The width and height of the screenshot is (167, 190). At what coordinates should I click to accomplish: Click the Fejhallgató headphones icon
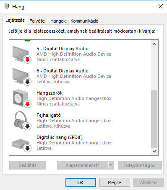click(x=22, y=121)
